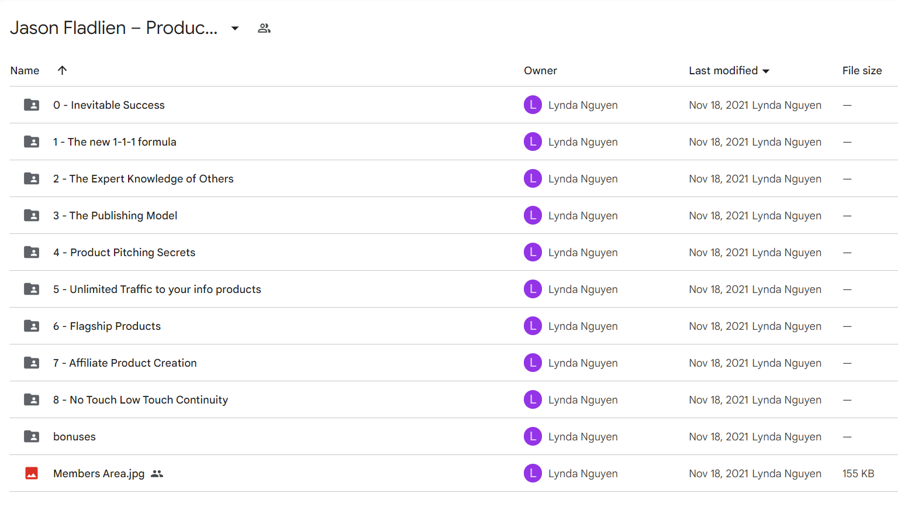Select '2 - The Expert Knowledge of Others'
The width and height of the screenshot is (898, 517).
143,179
